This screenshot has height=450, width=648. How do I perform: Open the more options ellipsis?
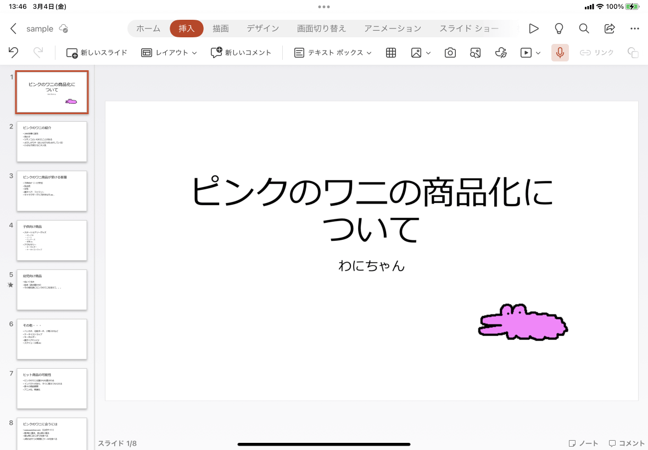point(635,29)
